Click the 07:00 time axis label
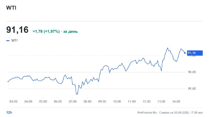 (x=73, y=102)
